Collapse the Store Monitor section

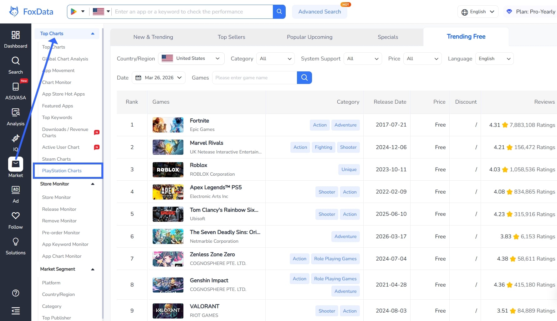[x=93, y=184]
